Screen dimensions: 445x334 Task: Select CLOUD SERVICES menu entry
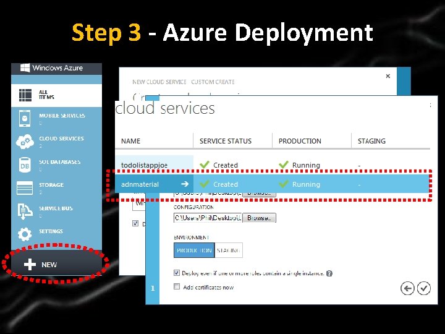56,142
